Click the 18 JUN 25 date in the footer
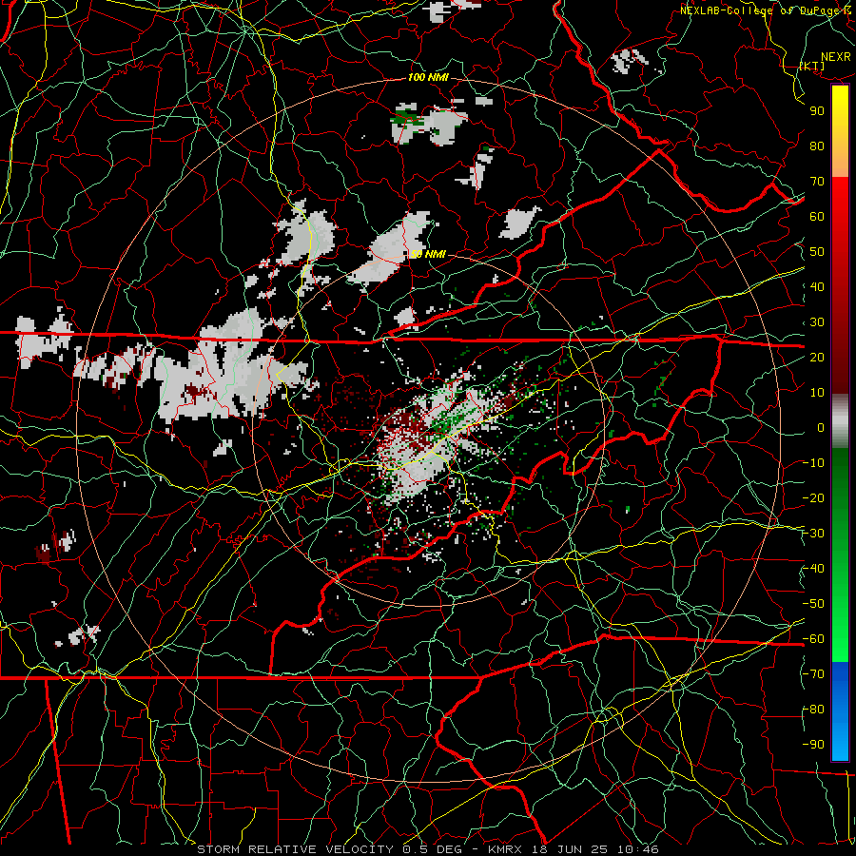 (573, 849)
